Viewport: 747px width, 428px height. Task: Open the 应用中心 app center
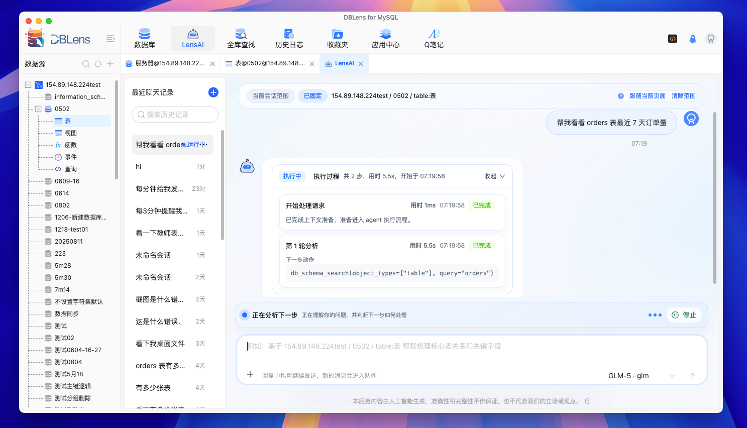386,38
